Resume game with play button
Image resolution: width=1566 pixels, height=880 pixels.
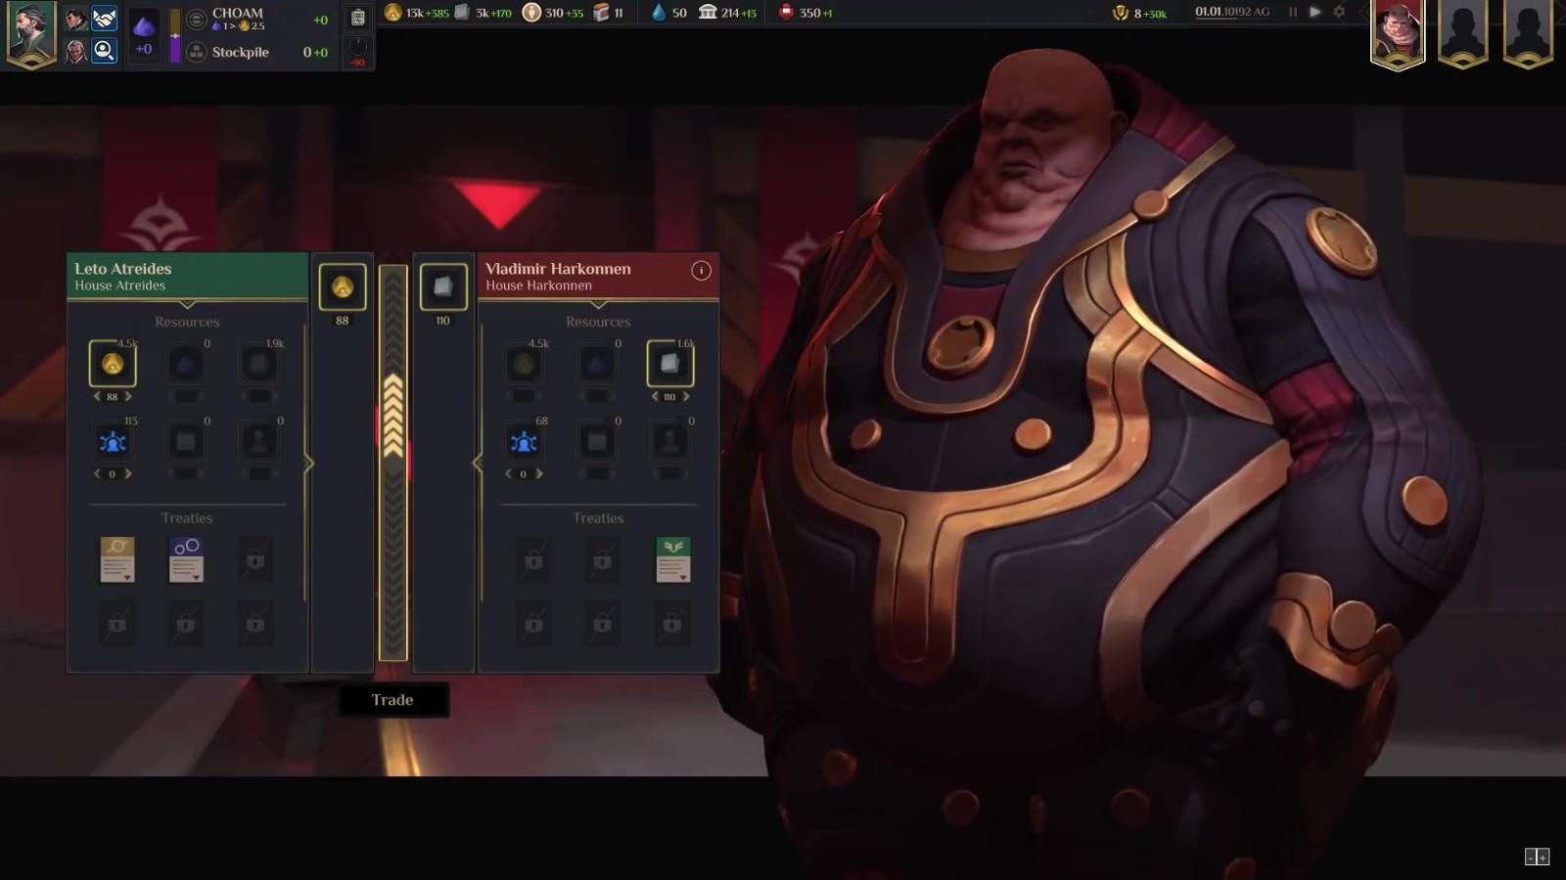(1315, 12)
